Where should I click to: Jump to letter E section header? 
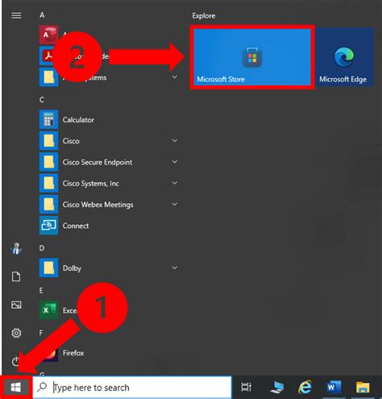click(x=41, y=290)
